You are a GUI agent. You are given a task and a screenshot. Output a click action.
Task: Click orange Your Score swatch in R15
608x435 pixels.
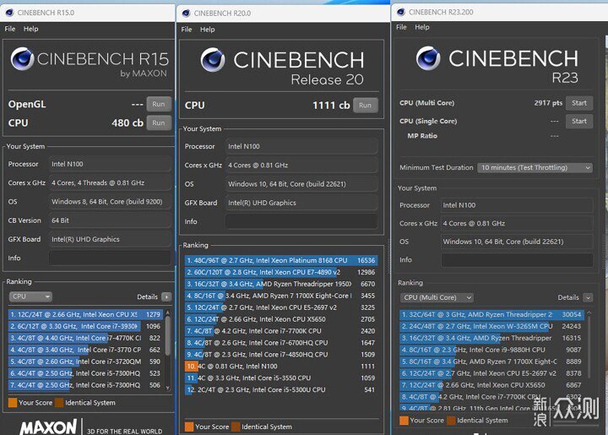pos(13,402)
